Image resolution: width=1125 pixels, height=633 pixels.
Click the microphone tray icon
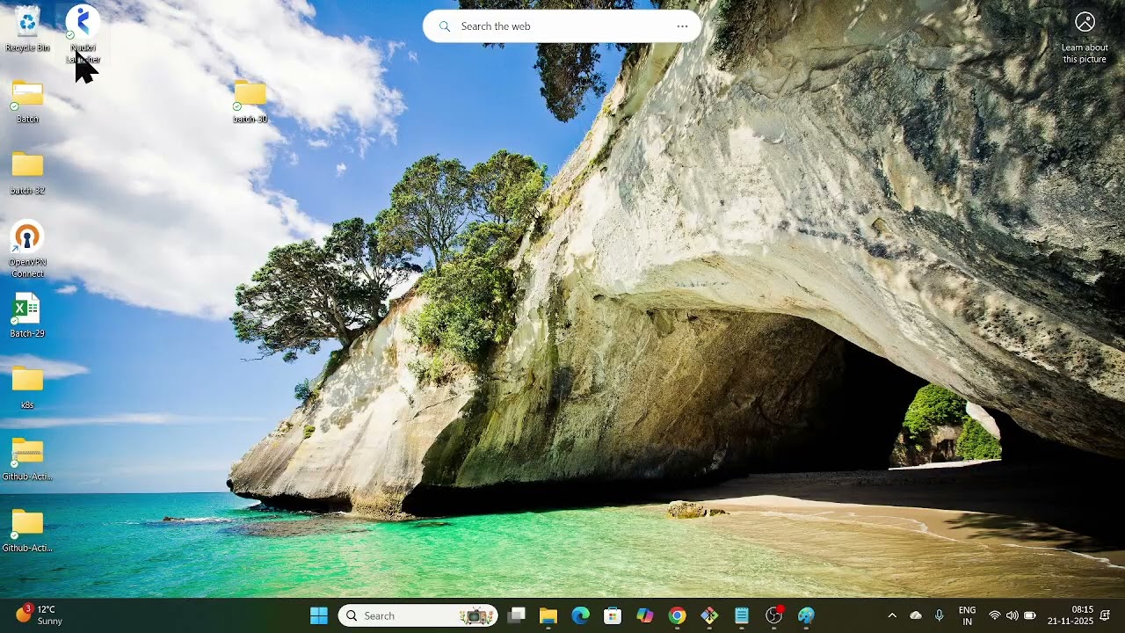coord(940,615)
